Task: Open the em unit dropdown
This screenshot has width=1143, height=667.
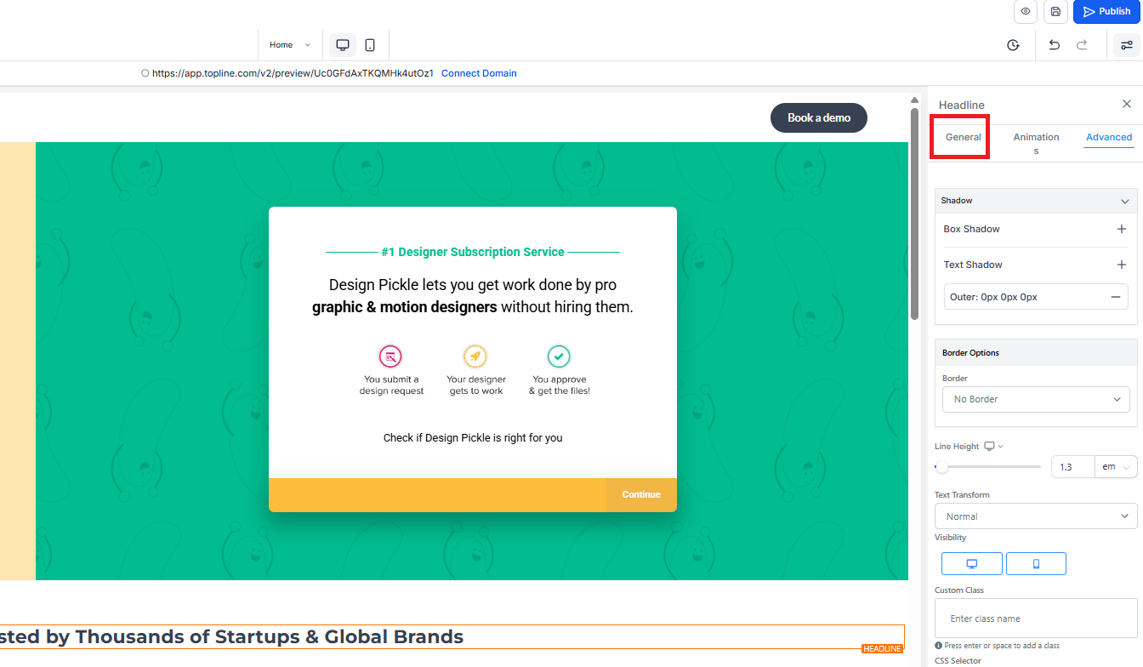Action: tap(1116, 467)
